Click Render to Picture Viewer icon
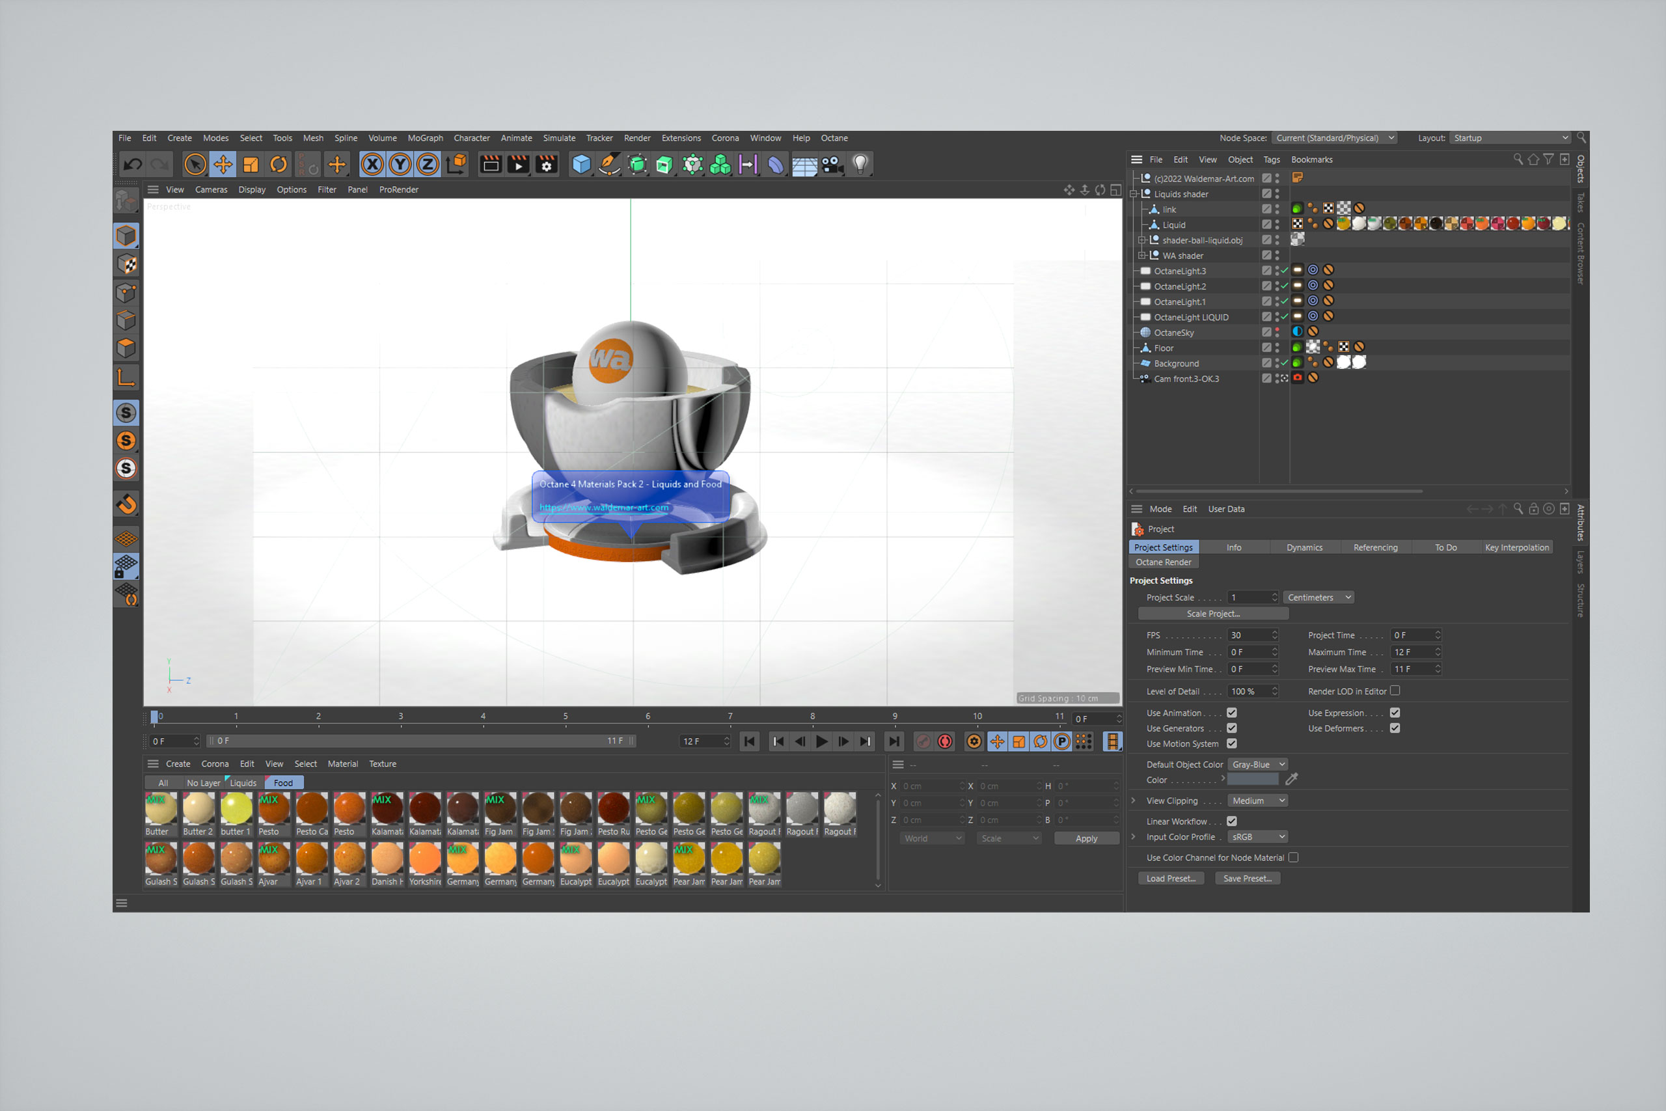Image resolution: width=1666 pixels, height=1111 pixels. pyautogui.click(x=519, y=165)
